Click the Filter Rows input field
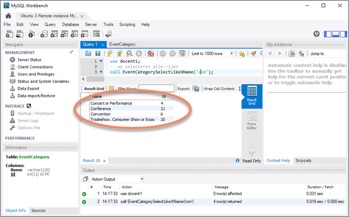The width and height of the screenshot is (349, 217). pos(156,88)
